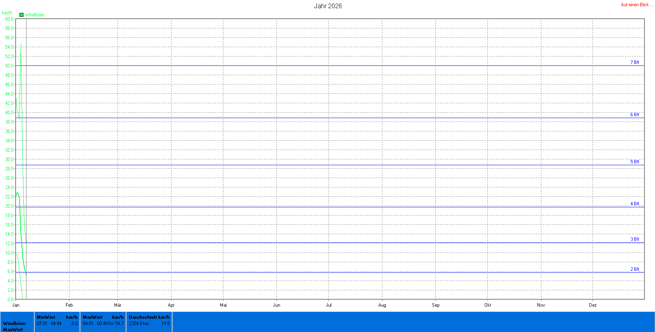Click the km/h unit label above y-axis

click(7, 13)
